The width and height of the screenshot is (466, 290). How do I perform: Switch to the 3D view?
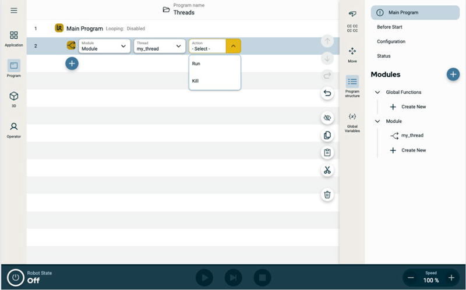point(13,98)
